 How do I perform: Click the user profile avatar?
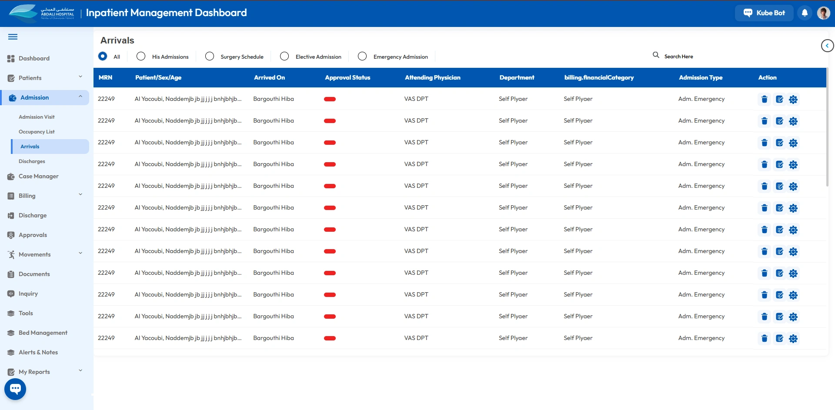point(823,13)
